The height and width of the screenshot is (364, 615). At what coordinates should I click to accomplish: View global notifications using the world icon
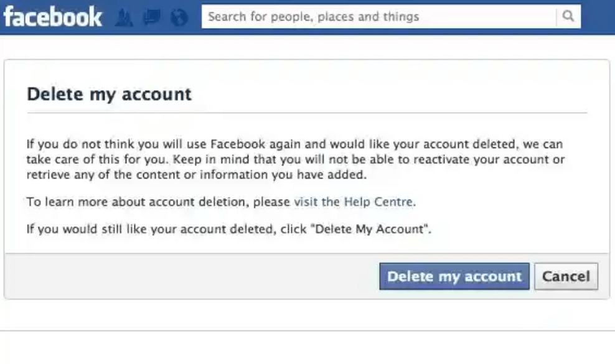tap(179, 17)
